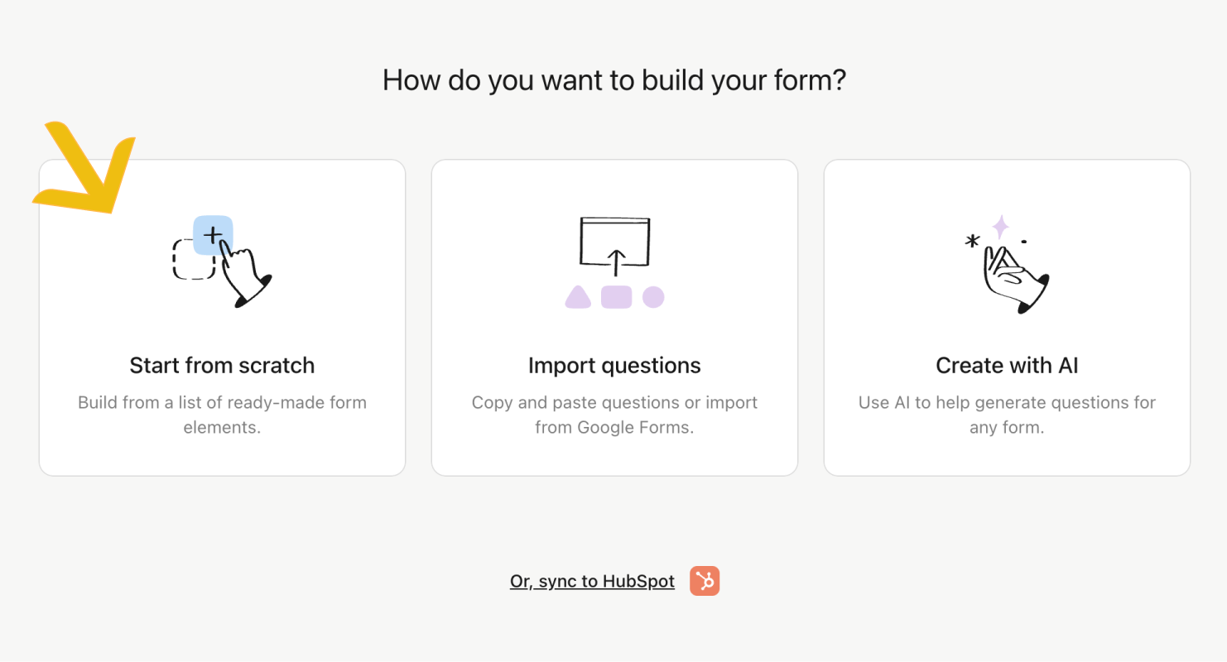Click the hand tapping plus square icon
1227x662 pixels.
[x=222, y=261]
